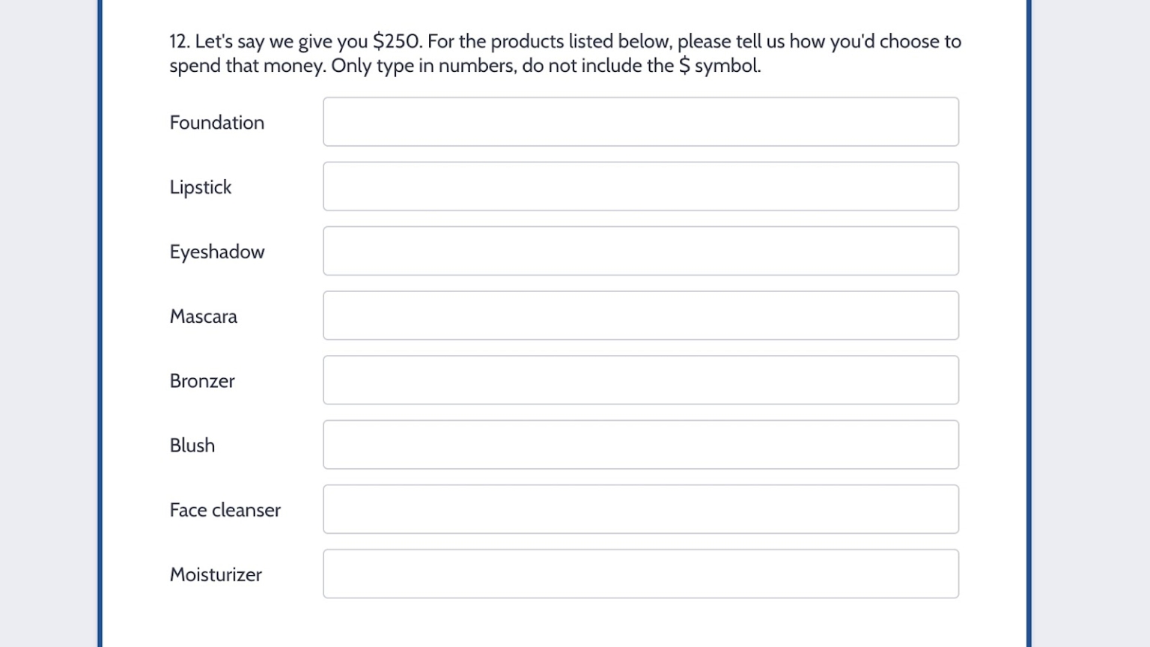Click the Lipstick amount input field
The width and height of the screenshot is (1150, 647).
[640, 186]
